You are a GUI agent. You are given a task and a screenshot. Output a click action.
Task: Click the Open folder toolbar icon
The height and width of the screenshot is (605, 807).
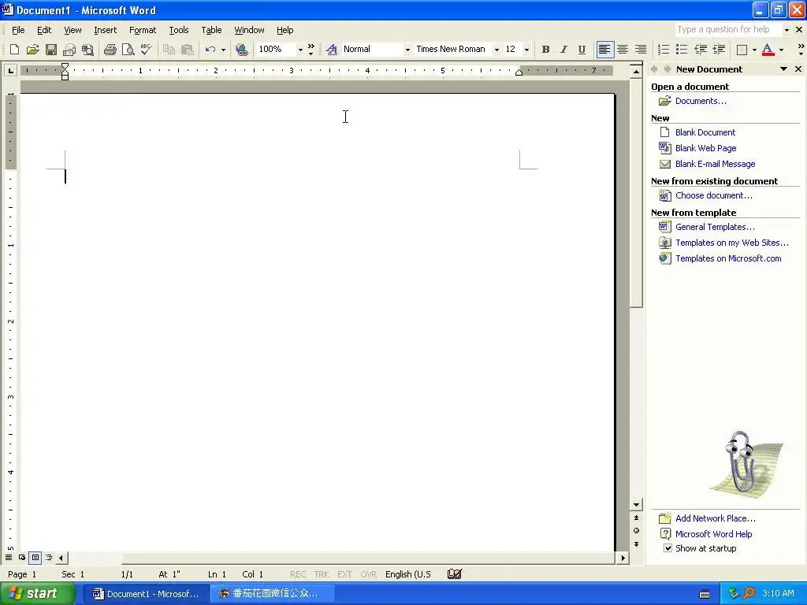point(32,50)
